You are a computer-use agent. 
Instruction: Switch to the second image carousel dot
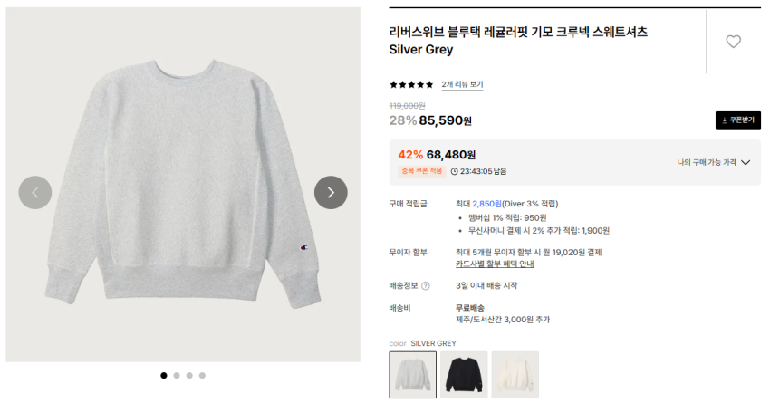pyautogui.click(x=177, y=375)
